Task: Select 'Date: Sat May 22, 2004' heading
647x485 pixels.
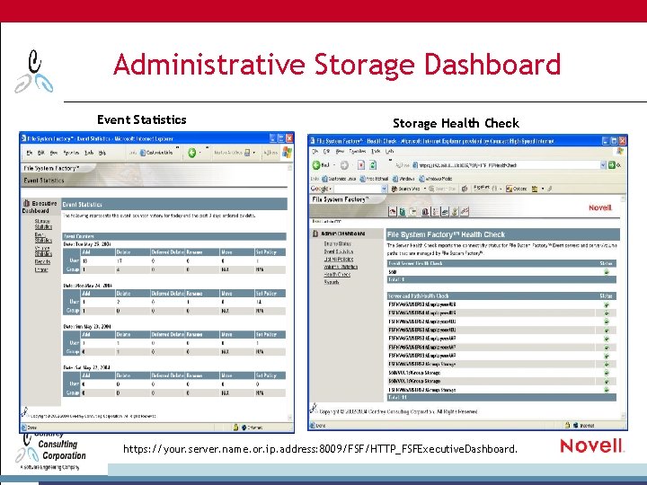Action: [86, 367]
